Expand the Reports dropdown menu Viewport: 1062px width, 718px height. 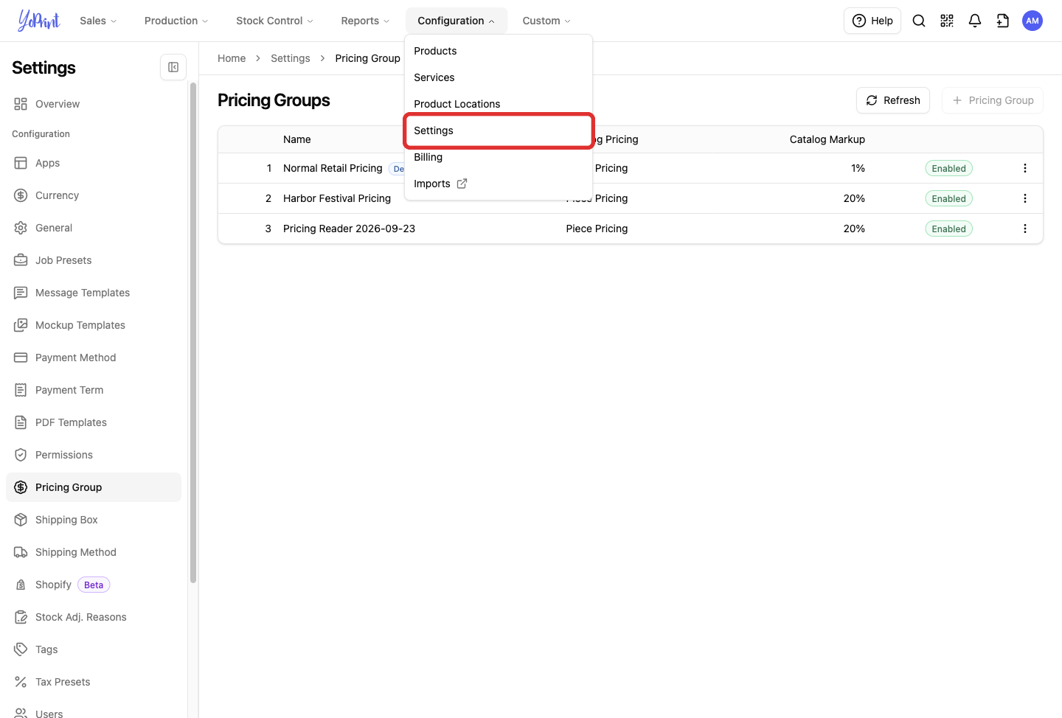click(365, 21)
